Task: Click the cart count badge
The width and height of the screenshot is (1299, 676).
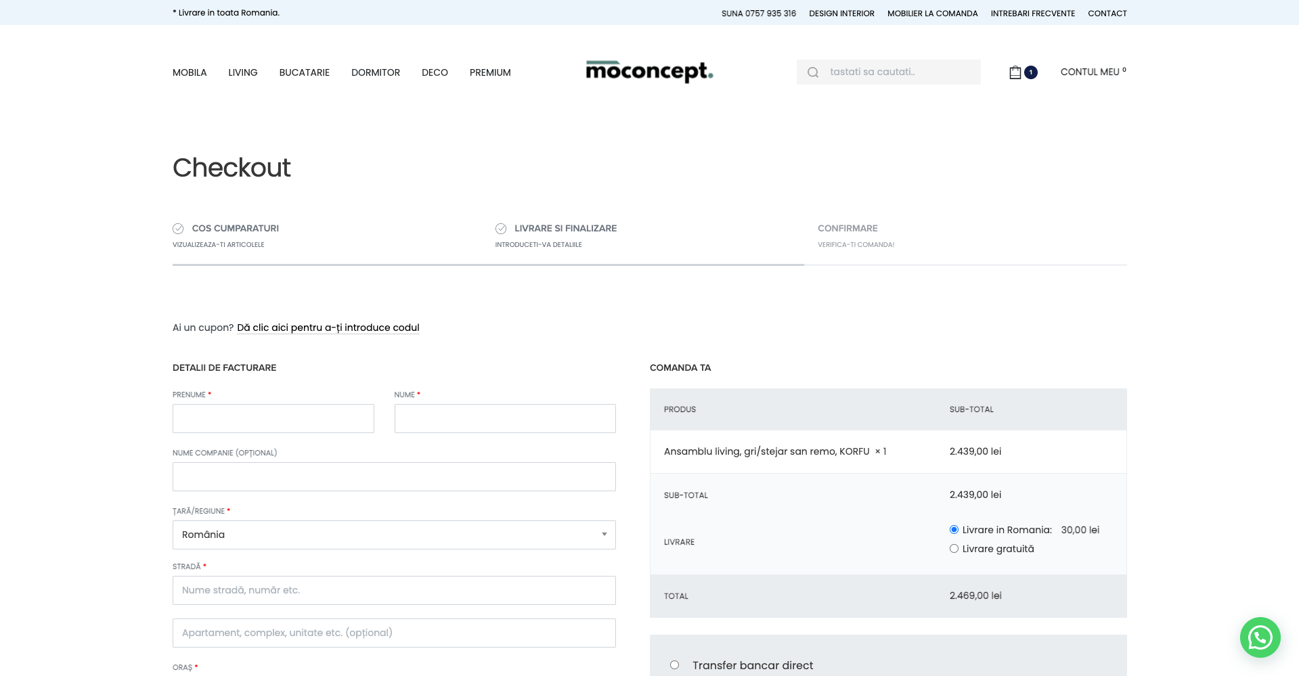Action: click(1031, 72)
